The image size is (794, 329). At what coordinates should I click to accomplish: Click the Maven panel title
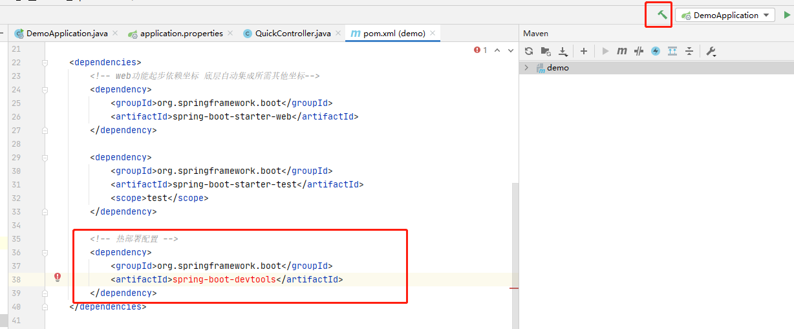coord(536,33)
